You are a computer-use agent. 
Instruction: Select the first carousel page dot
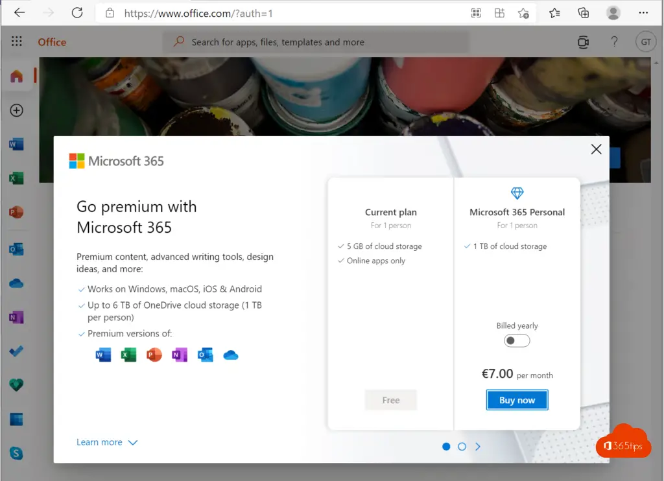(446, 446)
